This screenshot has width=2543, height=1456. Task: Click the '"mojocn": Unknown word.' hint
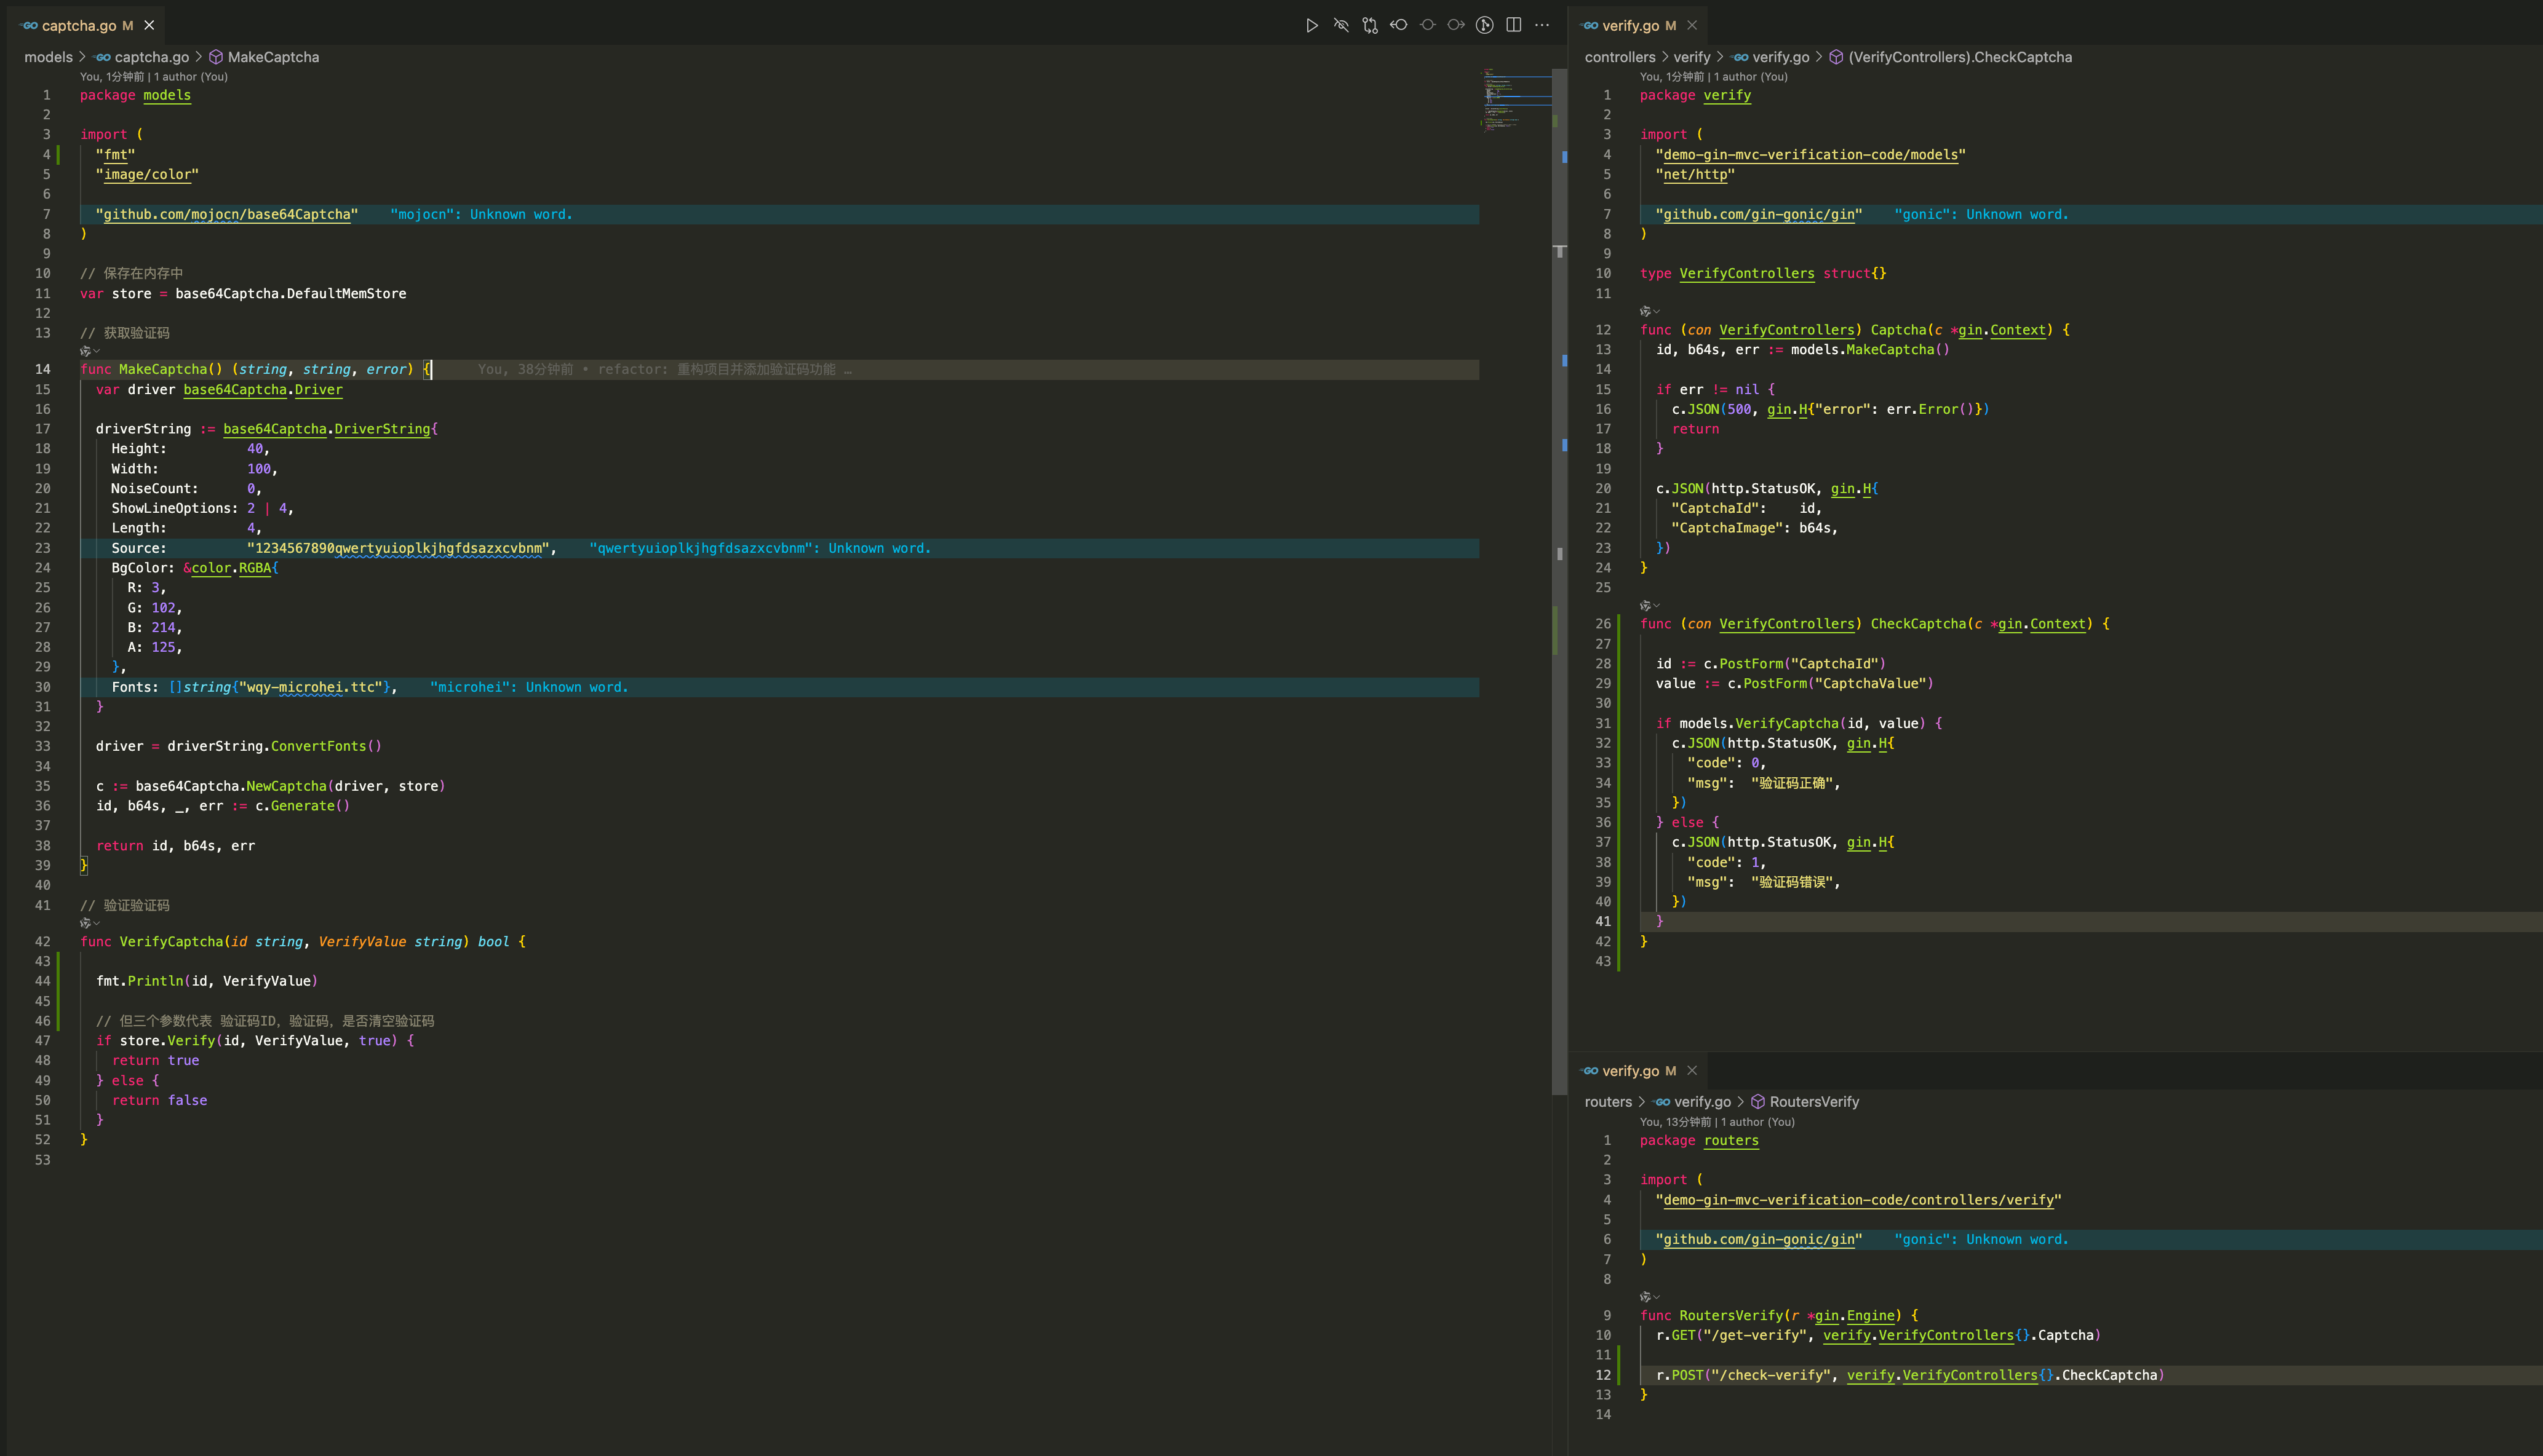481,214
